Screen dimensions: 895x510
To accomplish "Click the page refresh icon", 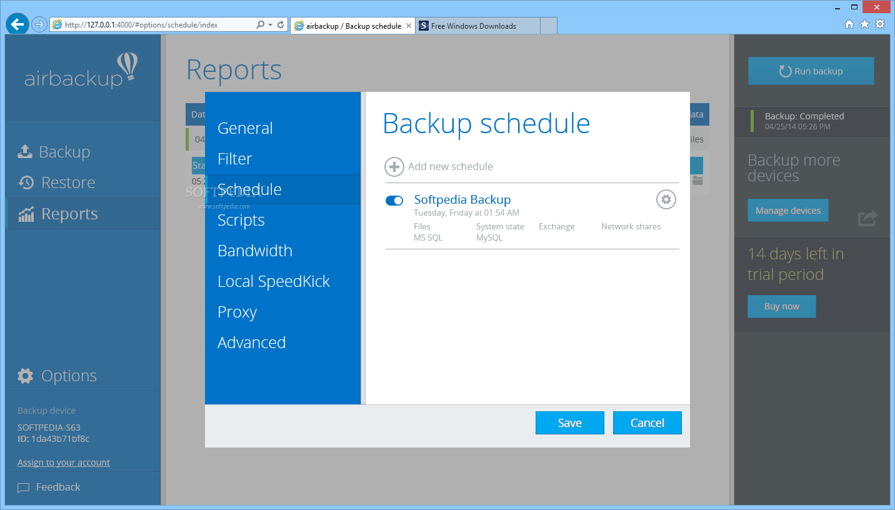I will coord(281,25).
